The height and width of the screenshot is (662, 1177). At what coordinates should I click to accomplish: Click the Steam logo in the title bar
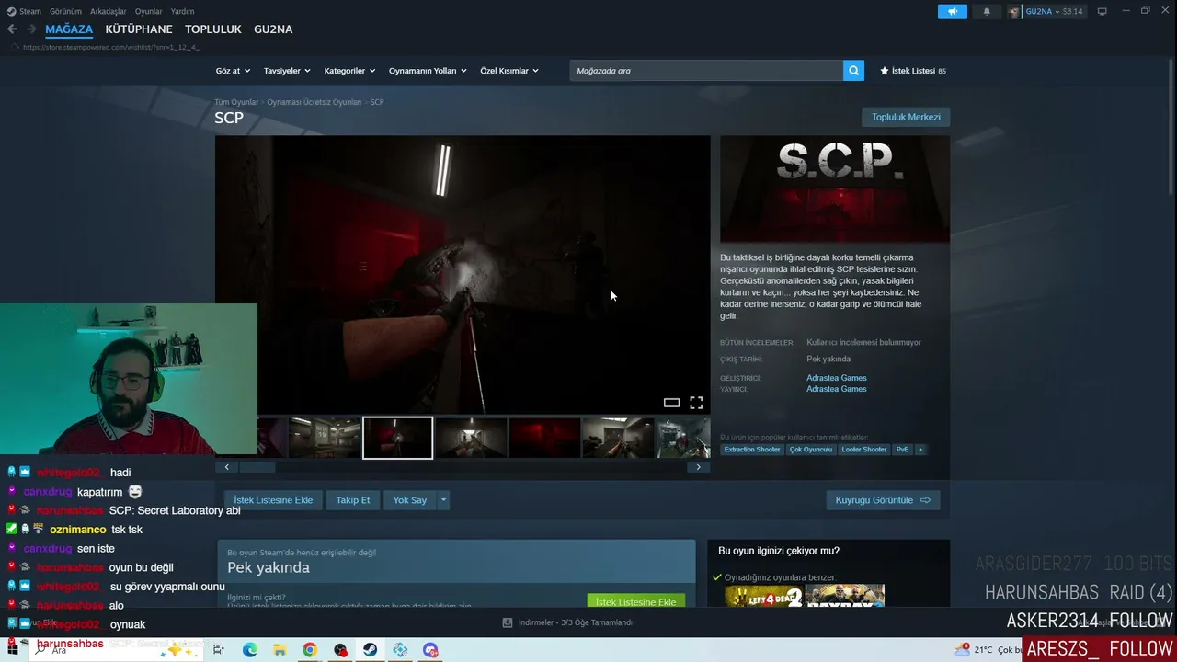[11, 11]
